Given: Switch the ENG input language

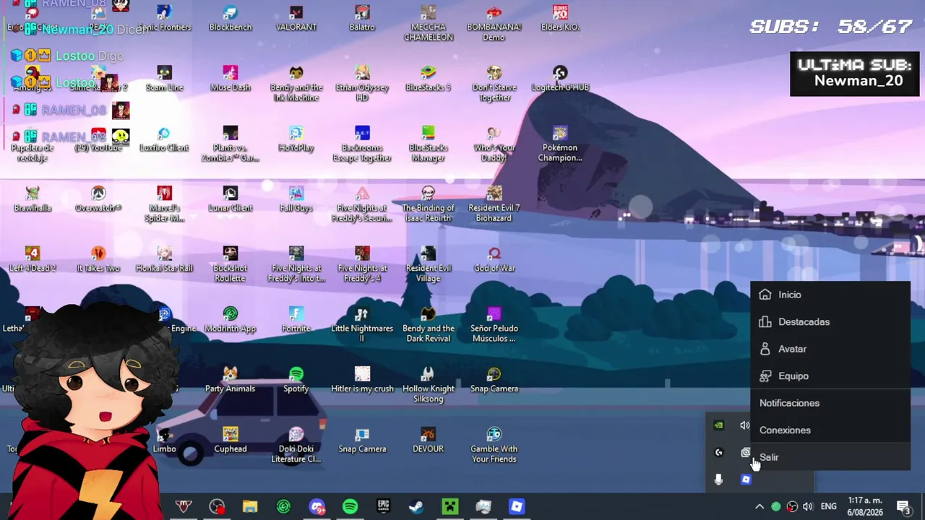Looking at the screenshot, I should (x=829, y=507).
